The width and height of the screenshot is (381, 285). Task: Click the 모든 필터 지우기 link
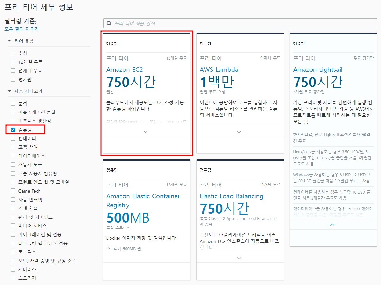pyautogui.click(x=22, y=29)
